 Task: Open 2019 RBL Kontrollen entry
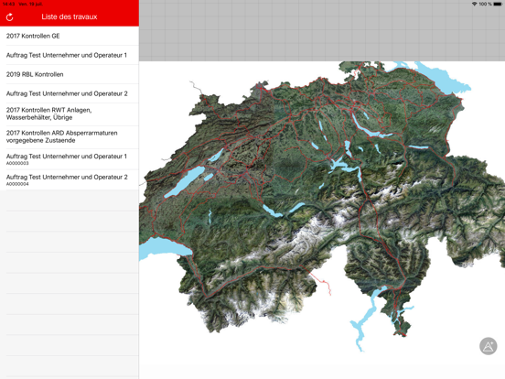(70, 74)
